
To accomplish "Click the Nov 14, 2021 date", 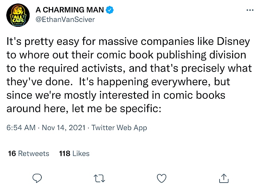I will point(63,128).
